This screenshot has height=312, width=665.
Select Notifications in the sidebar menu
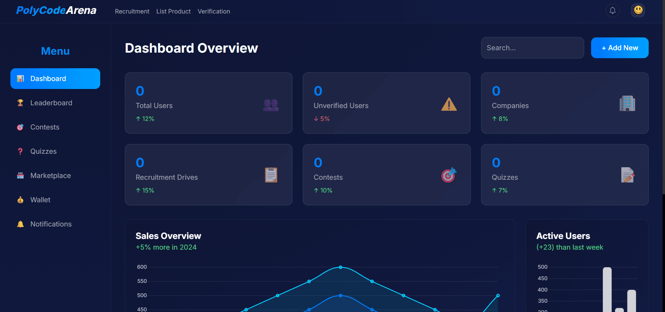(51, 224)
